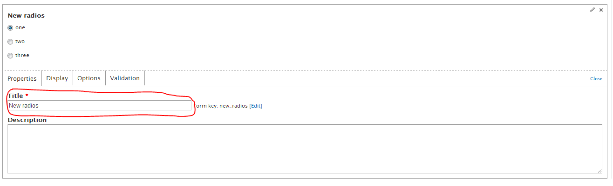This screenshot has height=186, width=613.
Task: Click the pencil edit icon
Action: pos(592,9)
